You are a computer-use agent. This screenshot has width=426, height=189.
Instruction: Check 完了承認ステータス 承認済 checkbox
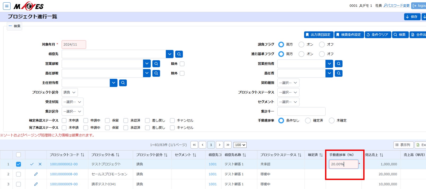pyautogui.click(x=126, y=128)
